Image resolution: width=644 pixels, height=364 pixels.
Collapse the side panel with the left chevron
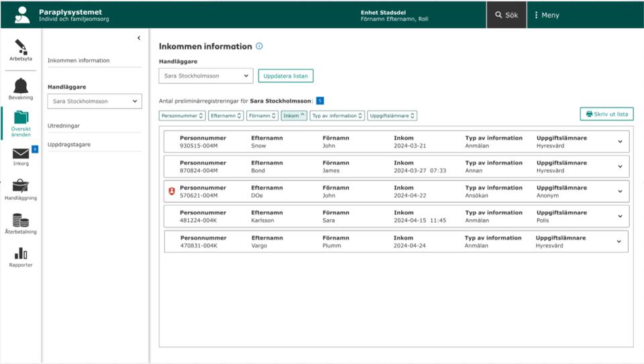tap(139, 38)
